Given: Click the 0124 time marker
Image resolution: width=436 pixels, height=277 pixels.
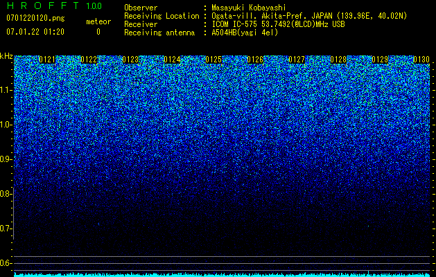Looking at the screenshot, I should pyautogui.click(x=172, y=60).
